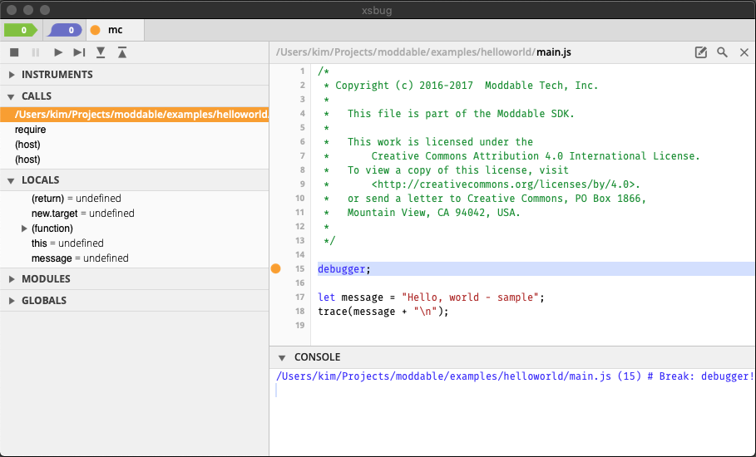
Task: Click the Mountain View, CA 94042 comment
Action: (434, 213)
